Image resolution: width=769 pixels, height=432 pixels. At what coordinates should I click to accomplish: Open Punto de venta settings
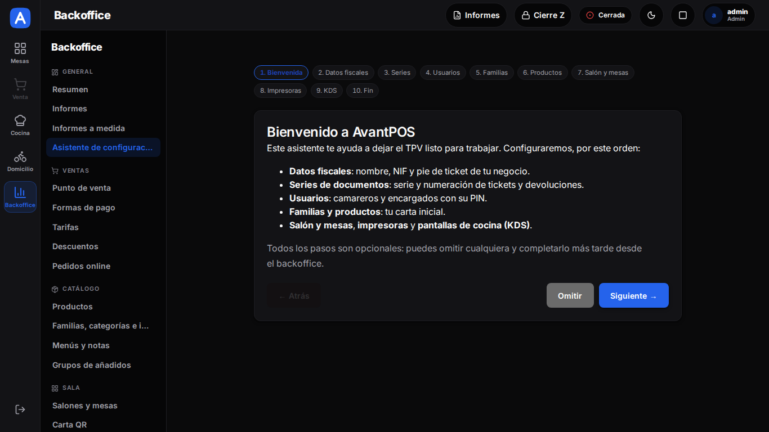point(103,188)
